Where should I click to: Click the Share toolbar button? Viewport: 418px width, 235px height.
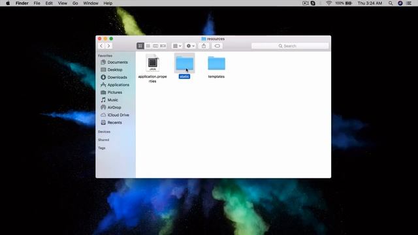pyautogui.click(x=204, y=46)
